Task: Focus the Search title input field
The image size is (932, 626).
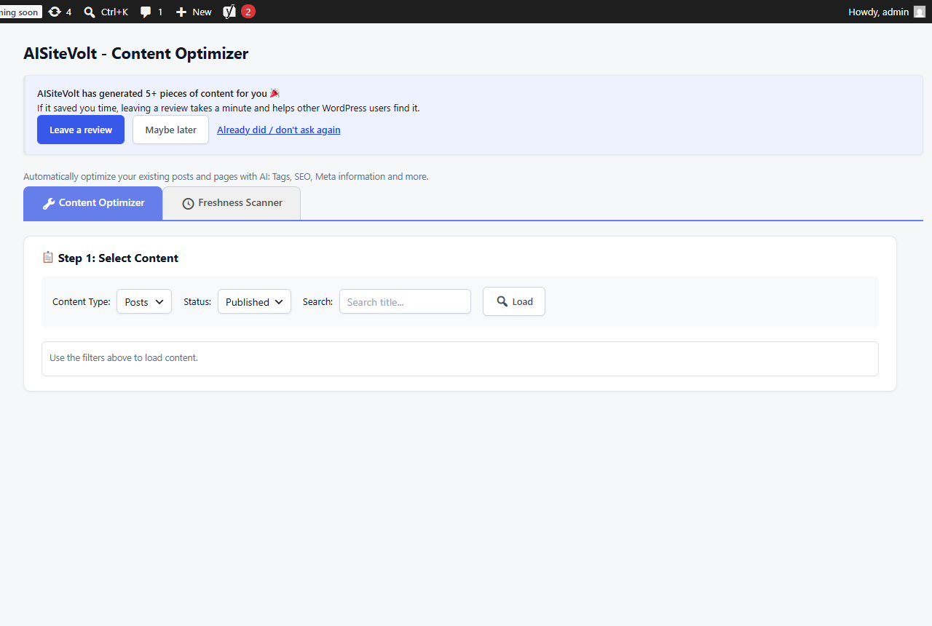Action: click(x=405, y=301)
